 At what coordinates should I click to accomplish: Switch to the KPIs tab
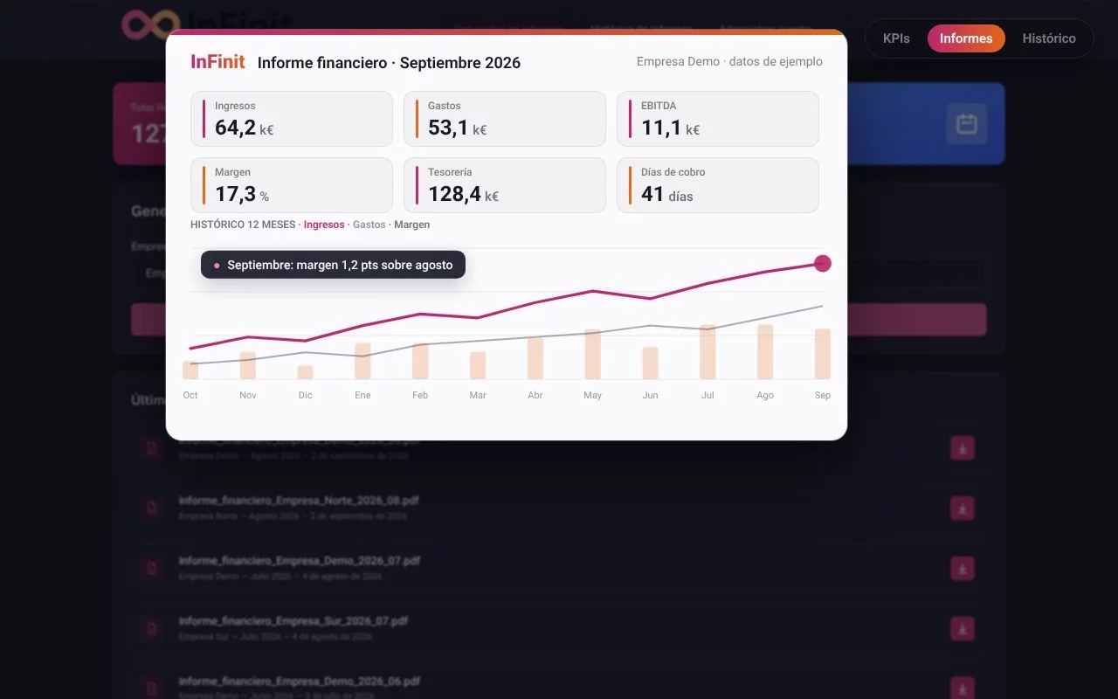point(896,38)
